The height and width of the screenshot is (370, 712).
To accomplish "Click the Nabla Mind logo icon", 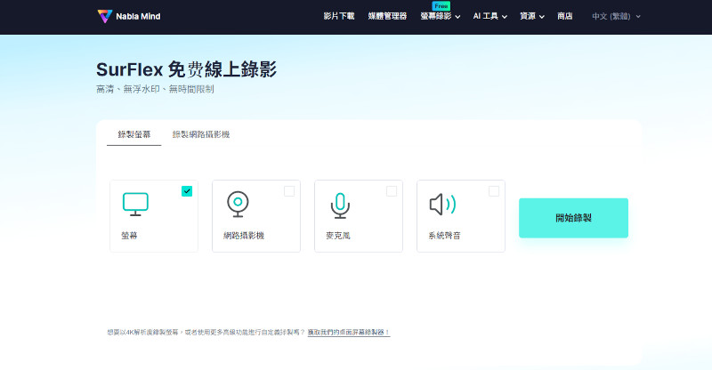I will point(105,16).
